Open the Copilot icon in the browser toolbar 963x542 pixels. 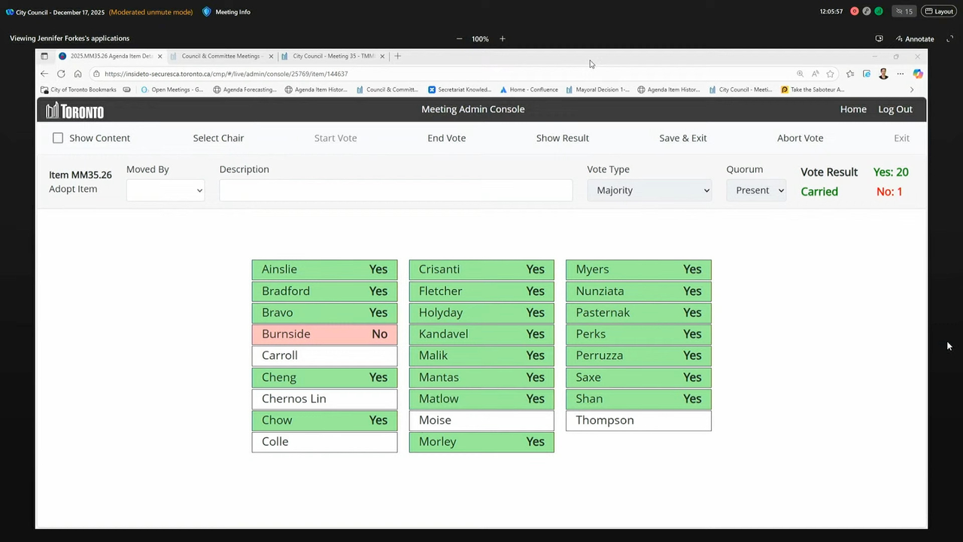coord(917,74)
